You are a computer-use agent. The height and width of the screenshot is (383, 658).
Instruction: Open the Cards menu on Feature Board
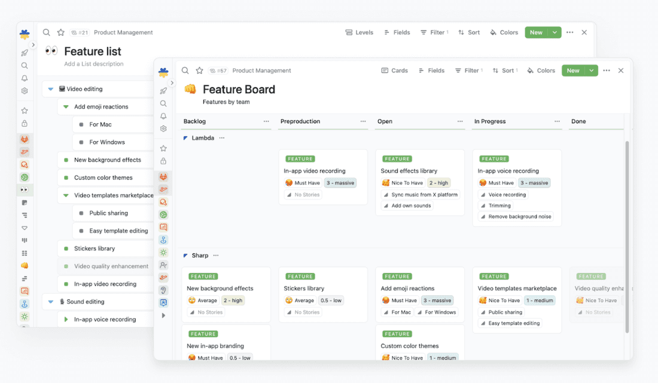tap(394, 70)
